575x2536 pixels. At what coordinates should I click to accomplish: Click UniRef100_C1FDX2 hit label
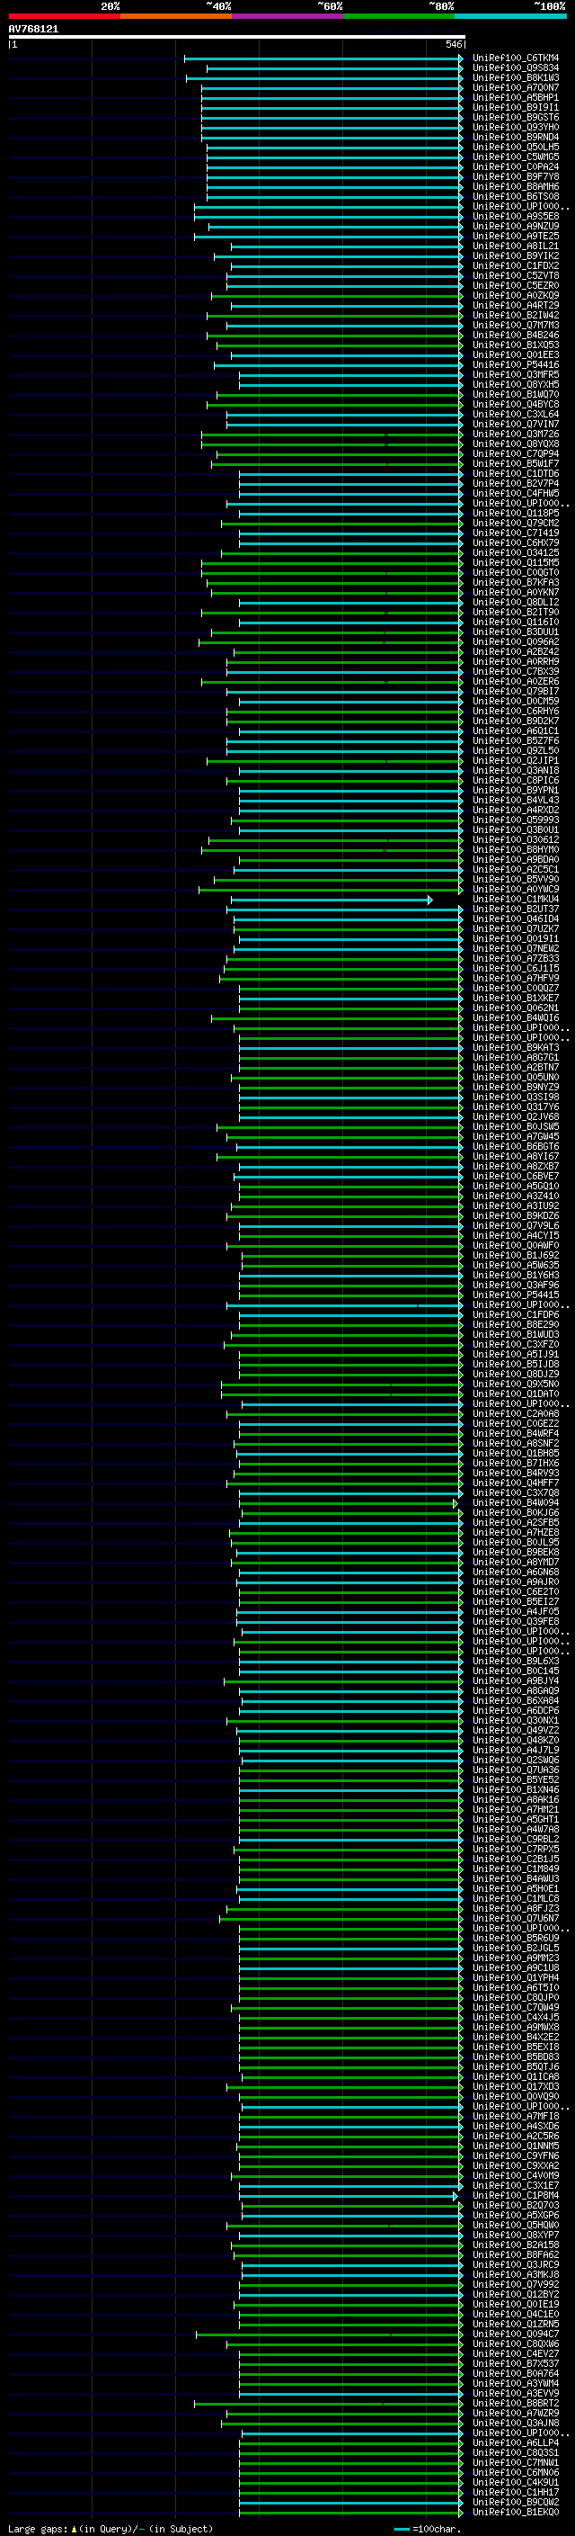516,265
